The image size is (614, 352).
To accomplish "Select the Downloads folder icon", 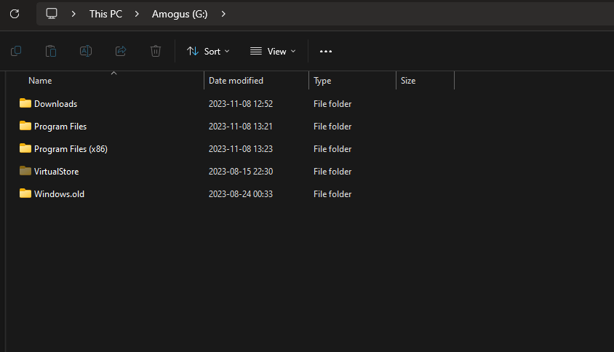I will tap(25, 103).
